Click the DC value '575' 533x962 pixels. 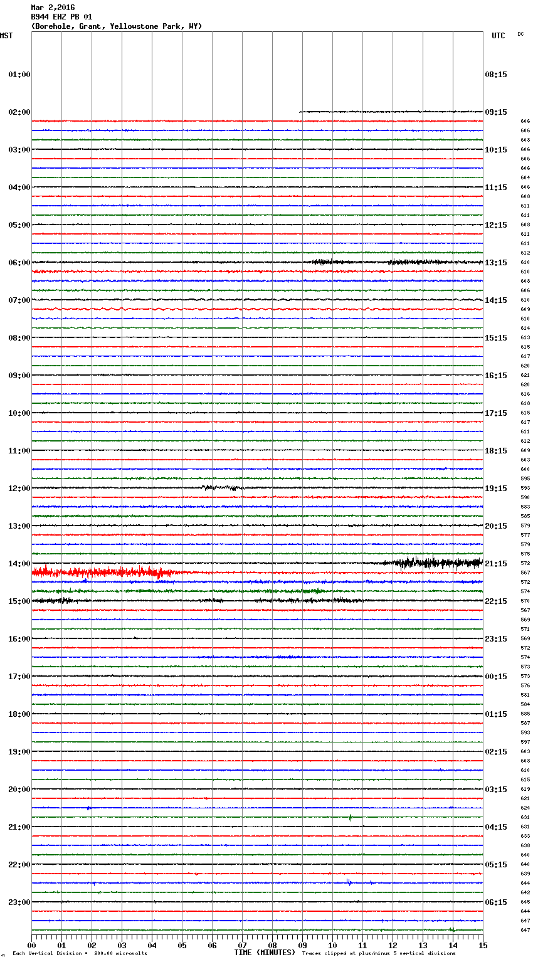point(525,554)
